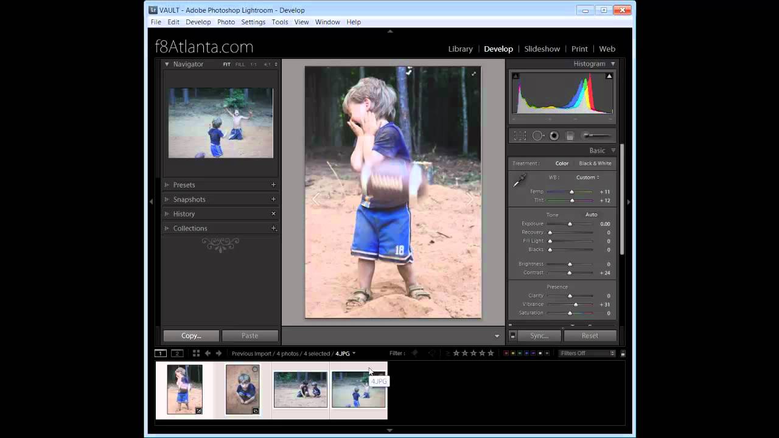Viewport: 779px width, 438px height.
Task: Click the Exposure slider handle
Action: pyautogui.click(x=570, y=224)
